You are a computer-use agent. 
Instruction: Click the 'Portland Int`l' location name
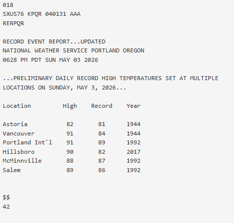pos(27,142)
